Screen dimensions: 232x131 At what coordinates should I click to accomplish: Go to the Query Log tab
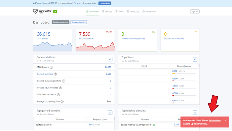click(133, 11)
